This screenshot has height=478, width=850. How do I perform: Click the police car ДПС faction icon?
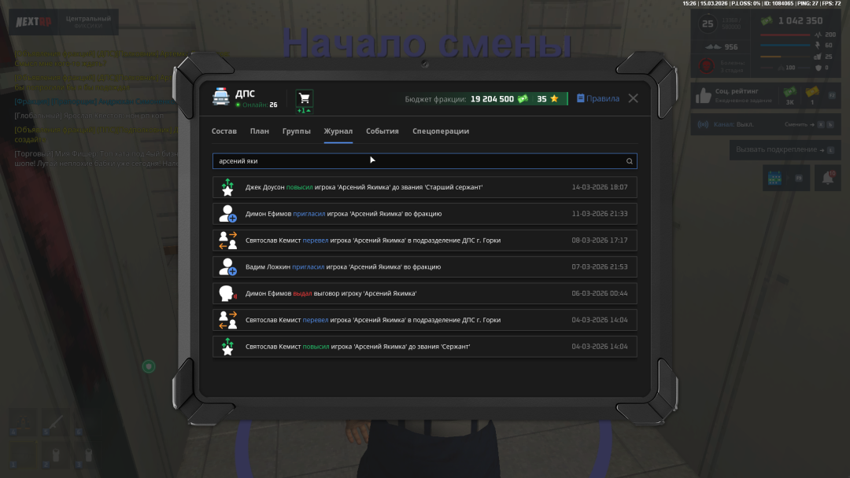point(221,97)
